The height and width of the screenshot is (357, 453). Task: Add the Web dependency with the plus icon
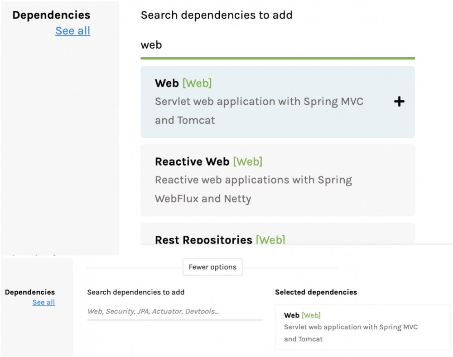[399, 102]
